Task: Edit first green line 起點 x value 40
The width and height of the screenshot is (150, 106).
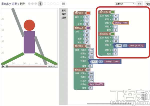Action: coord(116,16)
